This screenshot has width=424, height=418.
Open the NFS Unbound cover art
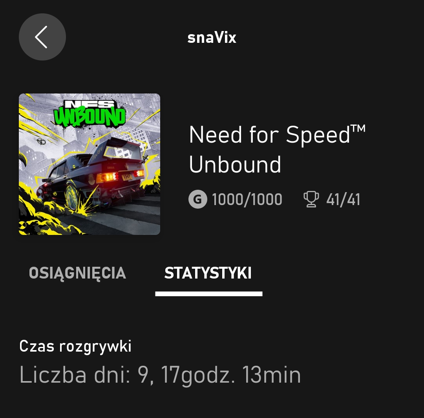90,164
